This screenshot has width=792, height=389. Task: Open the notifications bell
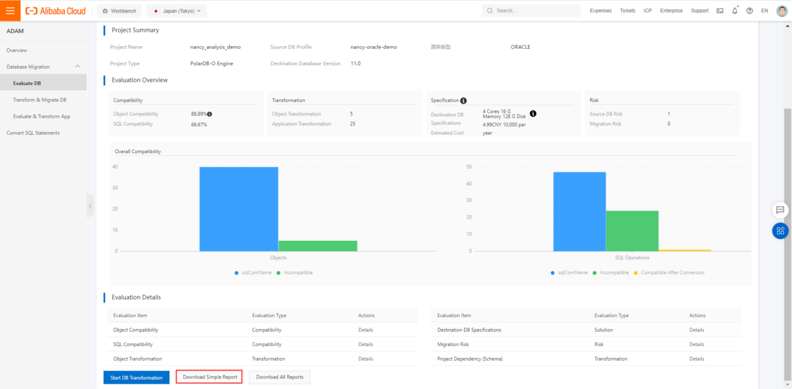coord(735,11)
